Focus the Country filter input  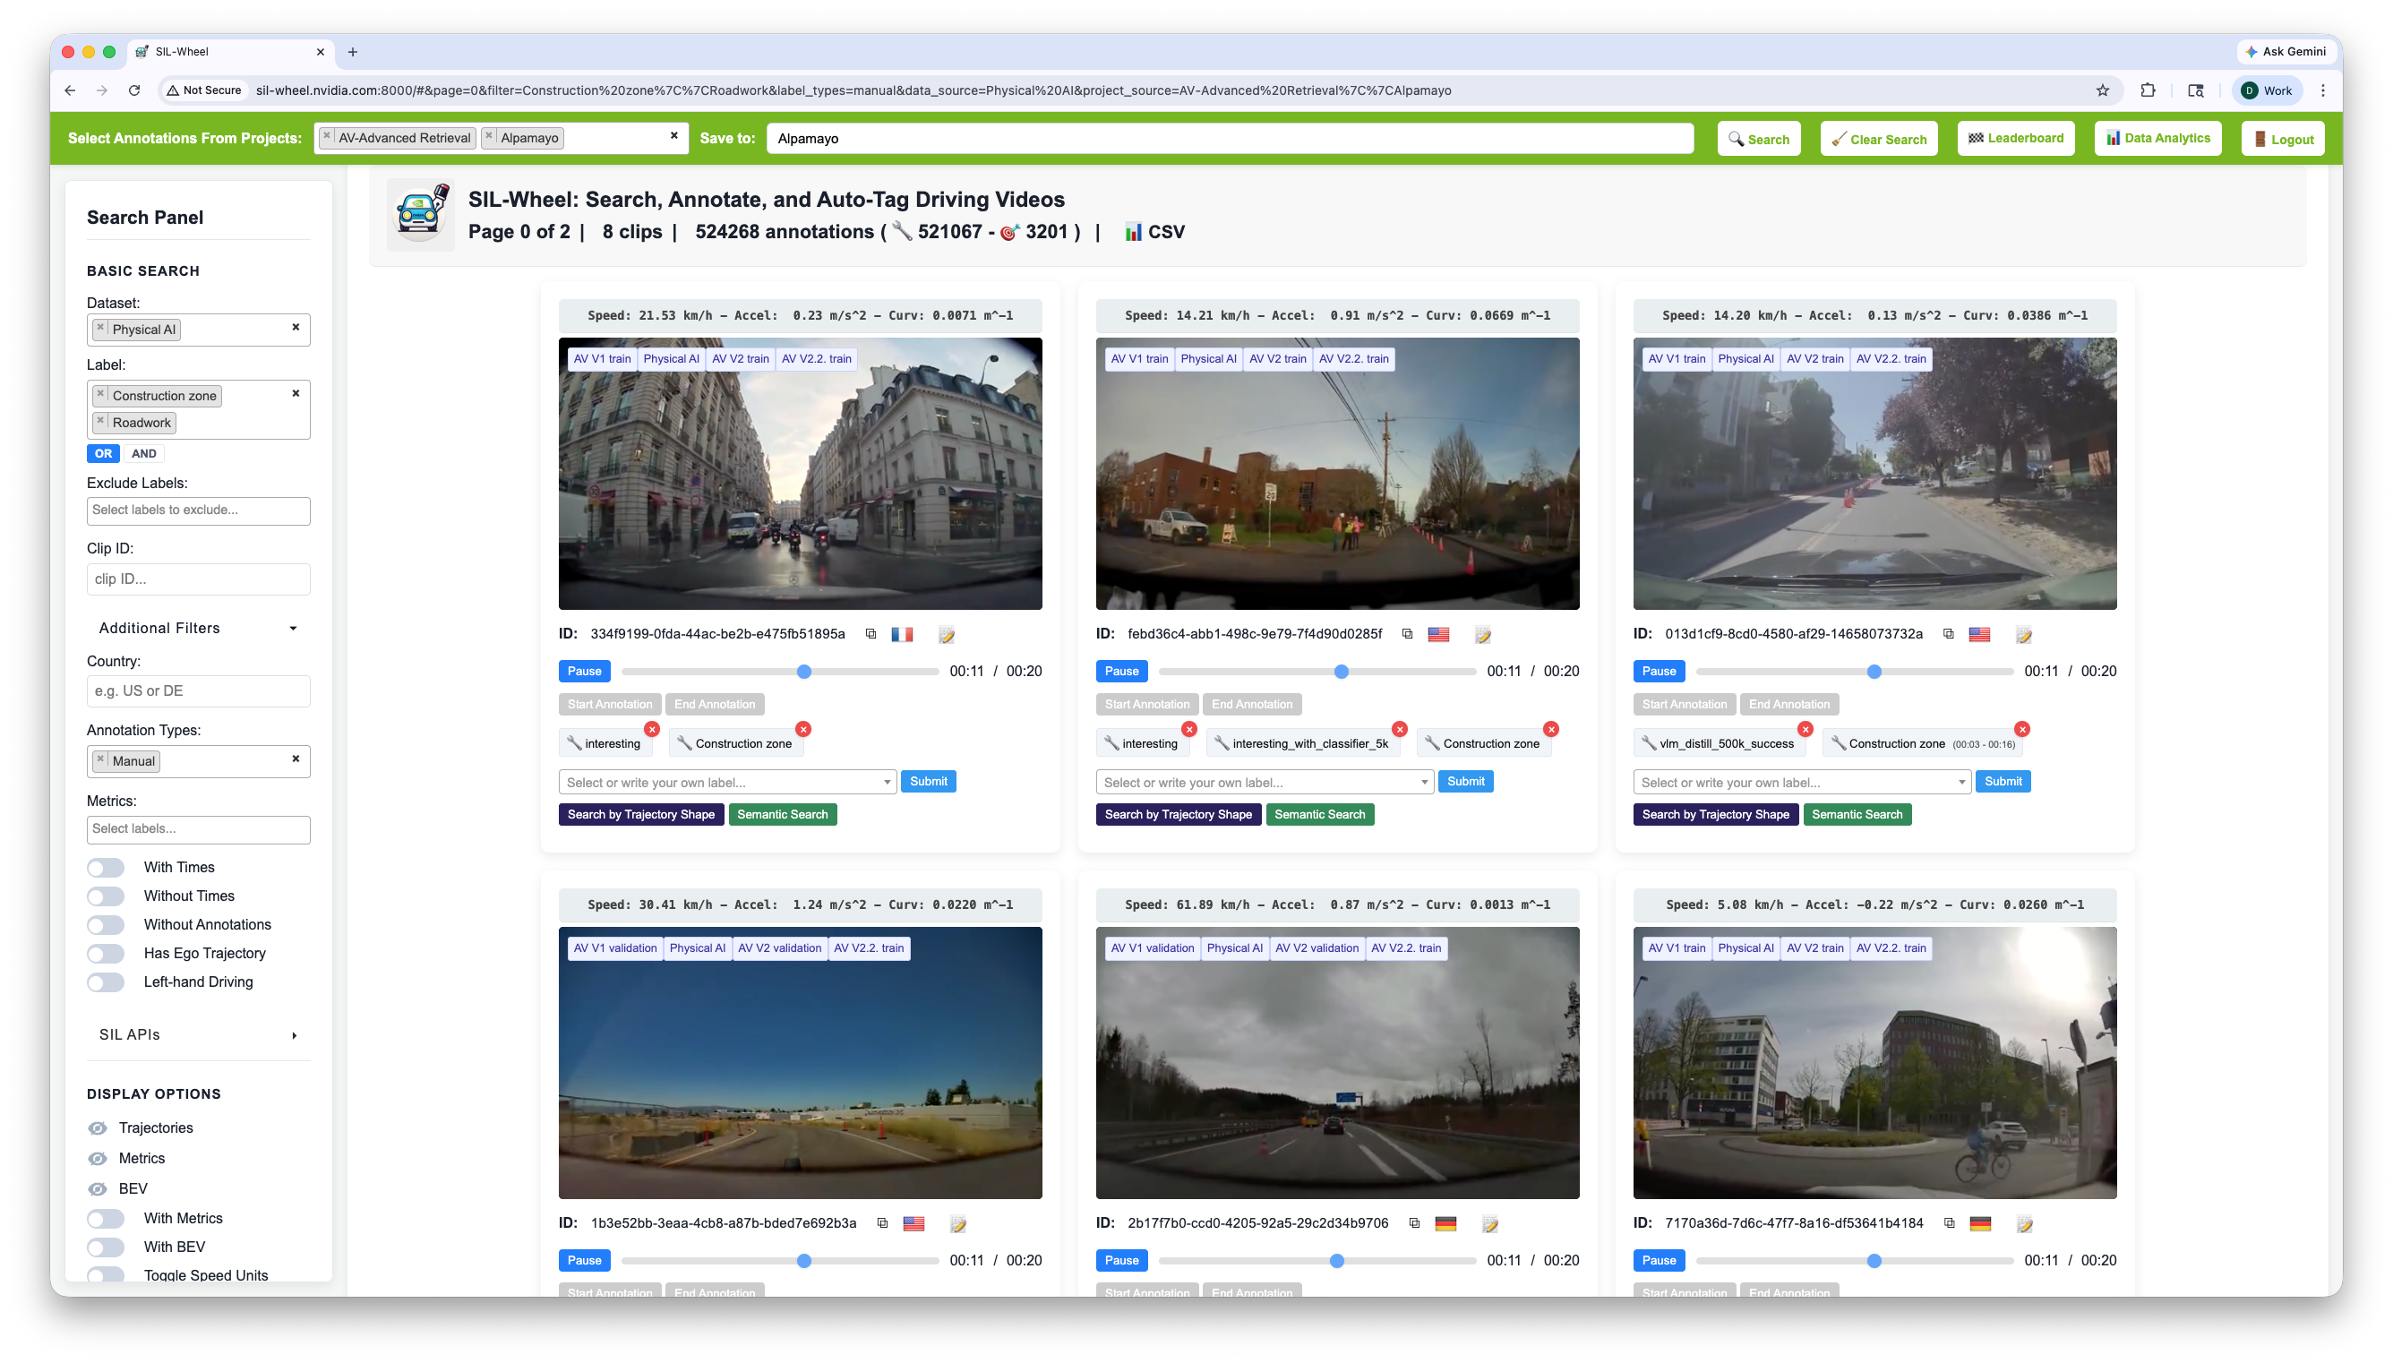coord(199,691)
